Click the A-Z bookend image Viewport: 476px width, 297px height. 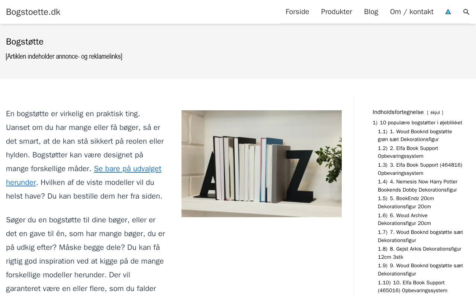tap(261, 164)
